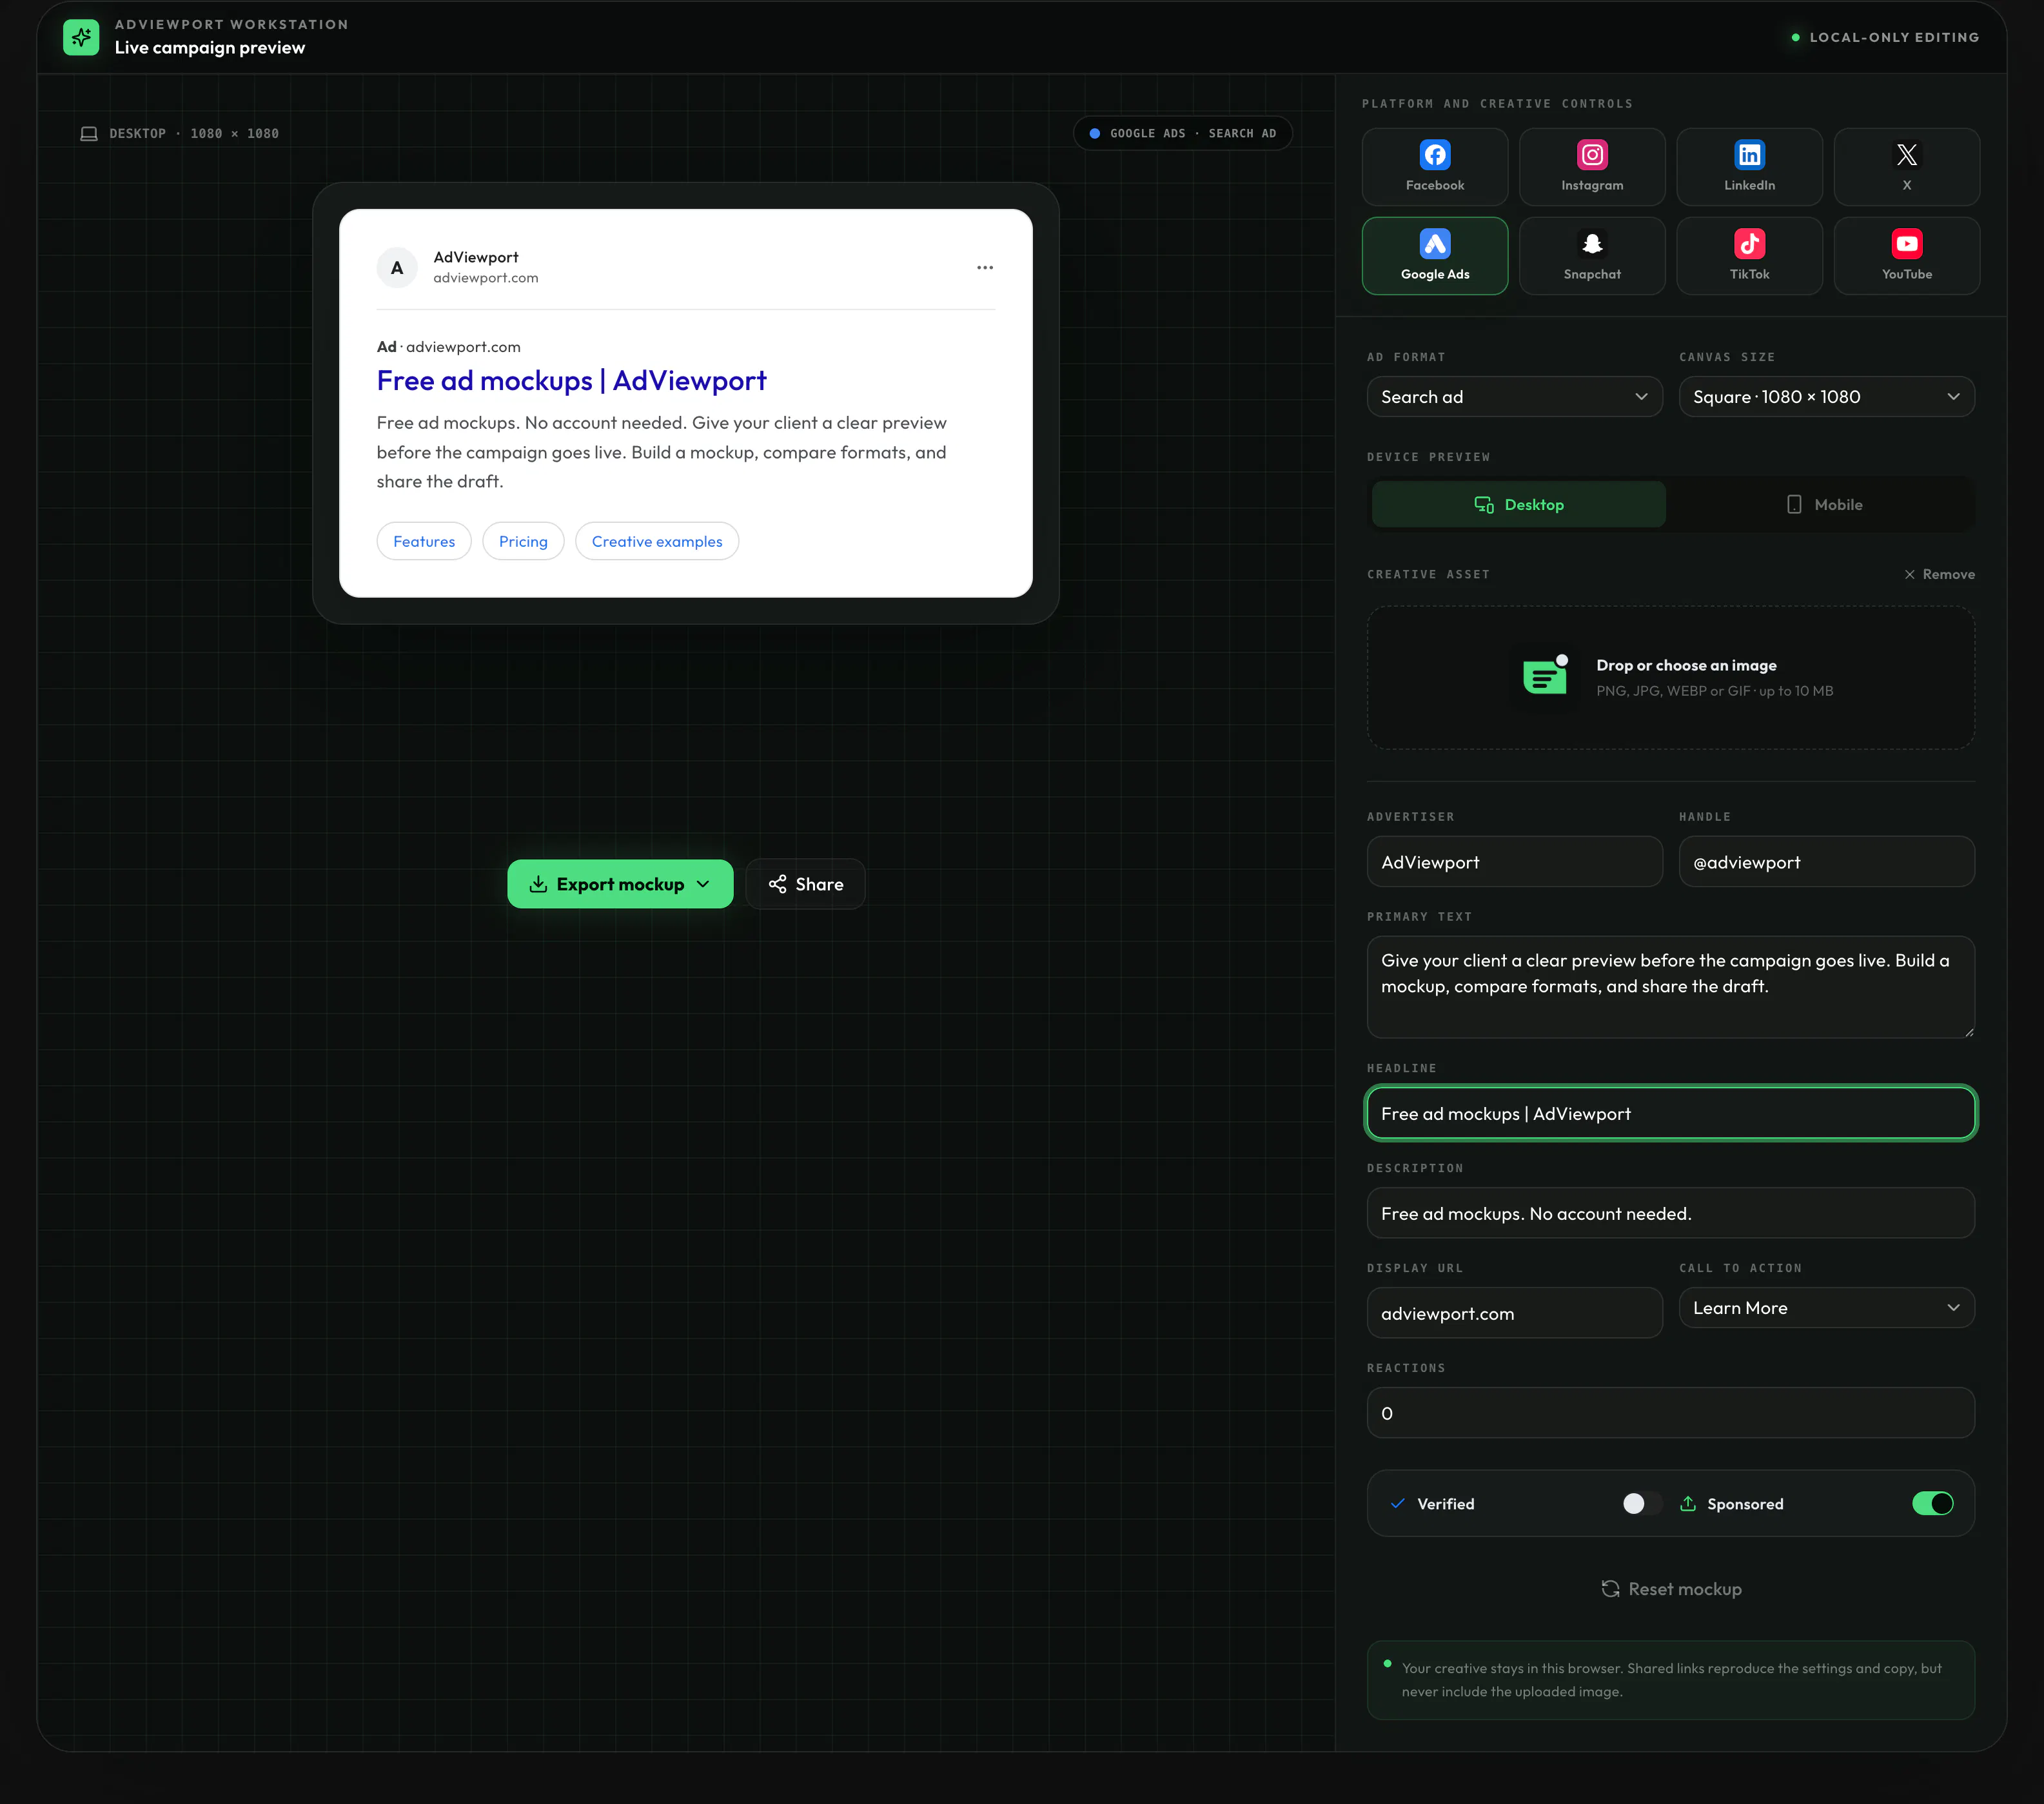Remove the creative asset
This screenshot has height=1804, width=2044.
click(1939, 574)
